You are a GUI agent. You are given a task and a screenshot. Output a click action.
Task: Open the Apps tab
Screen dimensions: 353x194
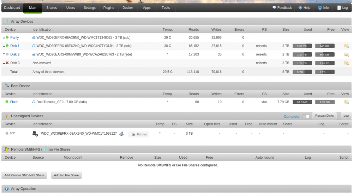point(146,8)
